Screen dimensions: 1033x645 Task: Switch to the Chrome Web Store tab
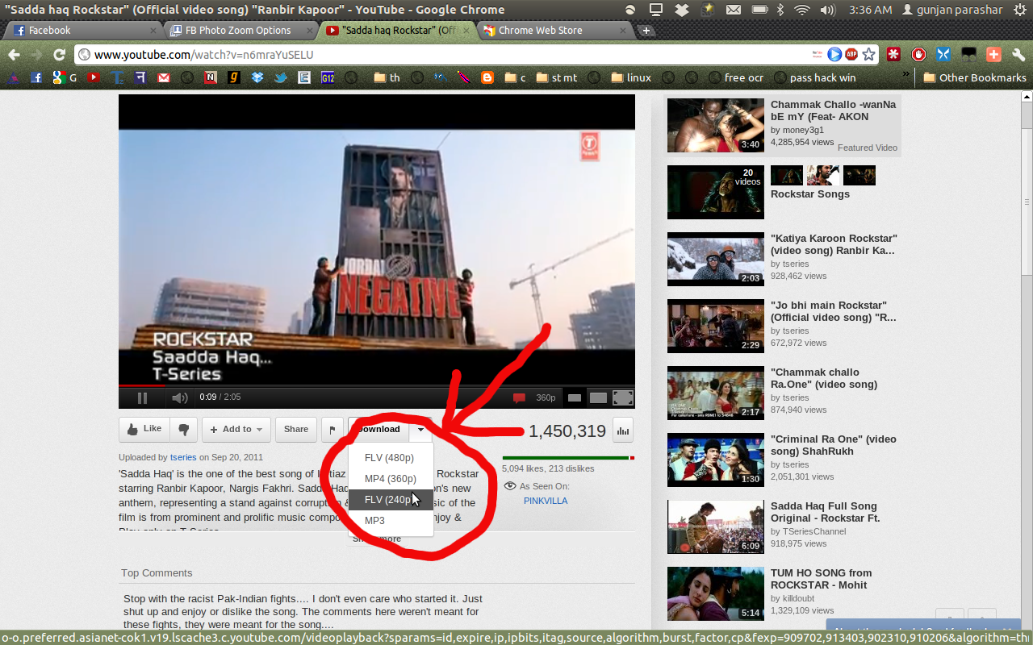pos(554,31)
